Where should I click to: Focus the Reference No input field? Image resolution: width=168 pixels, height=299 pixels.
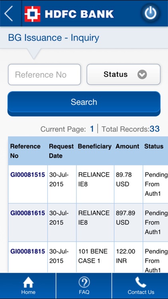pyautogui.click(x=44, y=75)
